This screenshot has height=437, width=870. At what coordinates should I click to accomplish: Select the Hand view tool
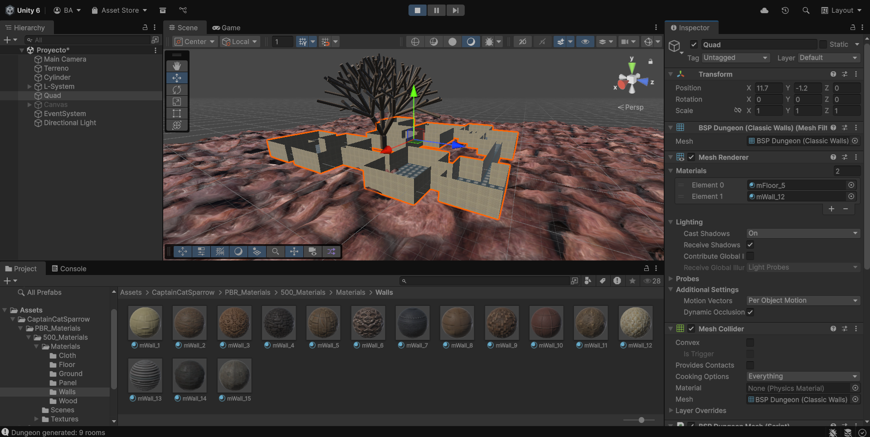[x=177, y=66]
